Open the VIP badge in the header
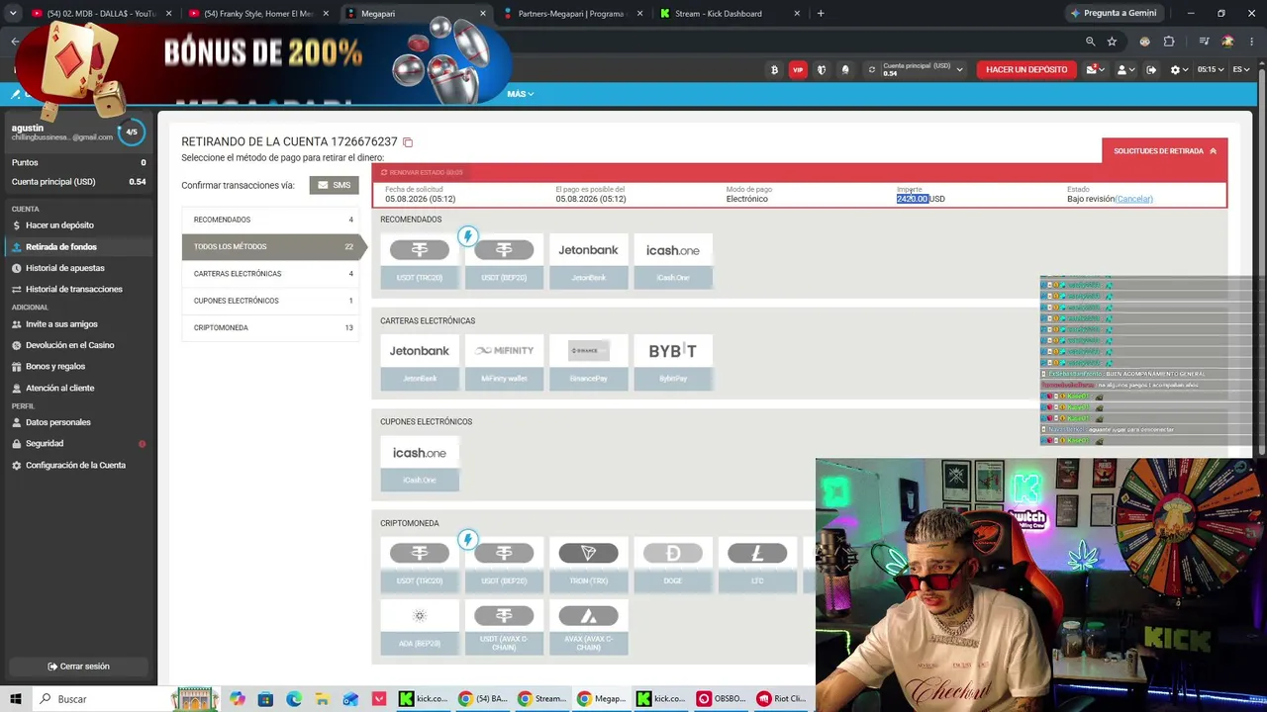Viewport: 1267px width, 712px height. coord(798,70)
